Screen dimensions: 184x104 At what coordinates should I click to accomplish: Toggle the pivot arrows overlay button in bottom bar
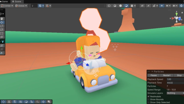pyautogui.click(x=43, y=102)
